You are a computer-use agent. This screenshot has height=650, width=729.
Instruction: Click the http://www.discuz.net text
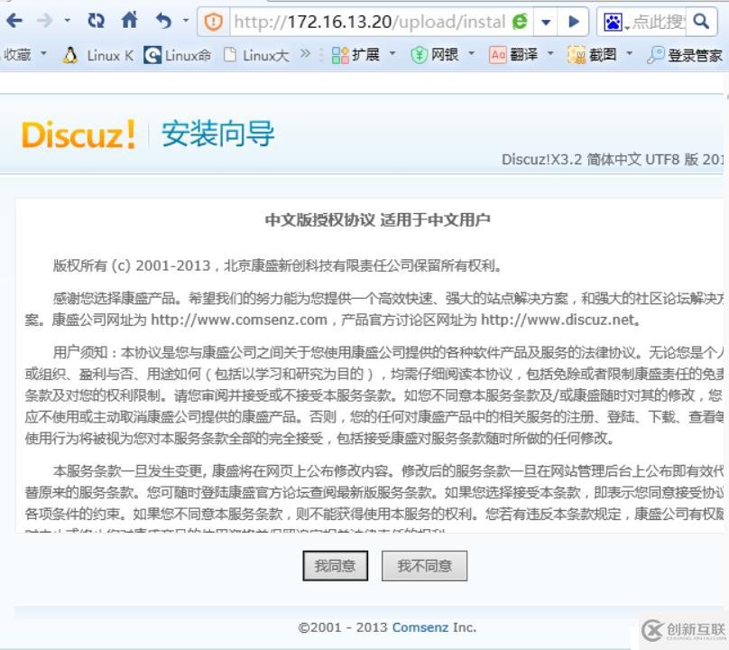(x=558, y=320)
